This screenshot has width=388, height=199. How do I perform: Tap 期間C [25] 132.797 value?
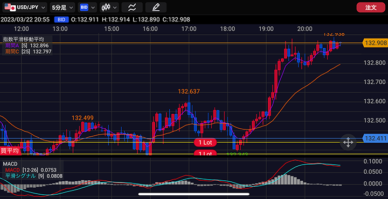(x=29, y=51)
